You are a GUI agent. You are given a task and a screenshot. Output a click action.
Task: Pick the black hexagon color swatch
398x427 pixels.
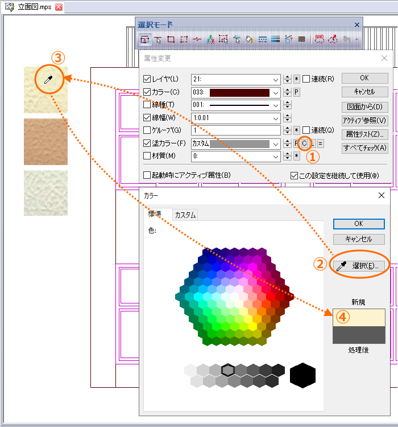(x=302, y=375)
